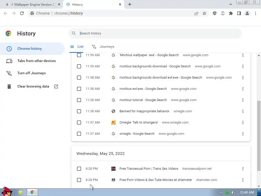261x196 pixels.
Task: Click the Angry Birds Start button
Action: (x=6, y=192)
